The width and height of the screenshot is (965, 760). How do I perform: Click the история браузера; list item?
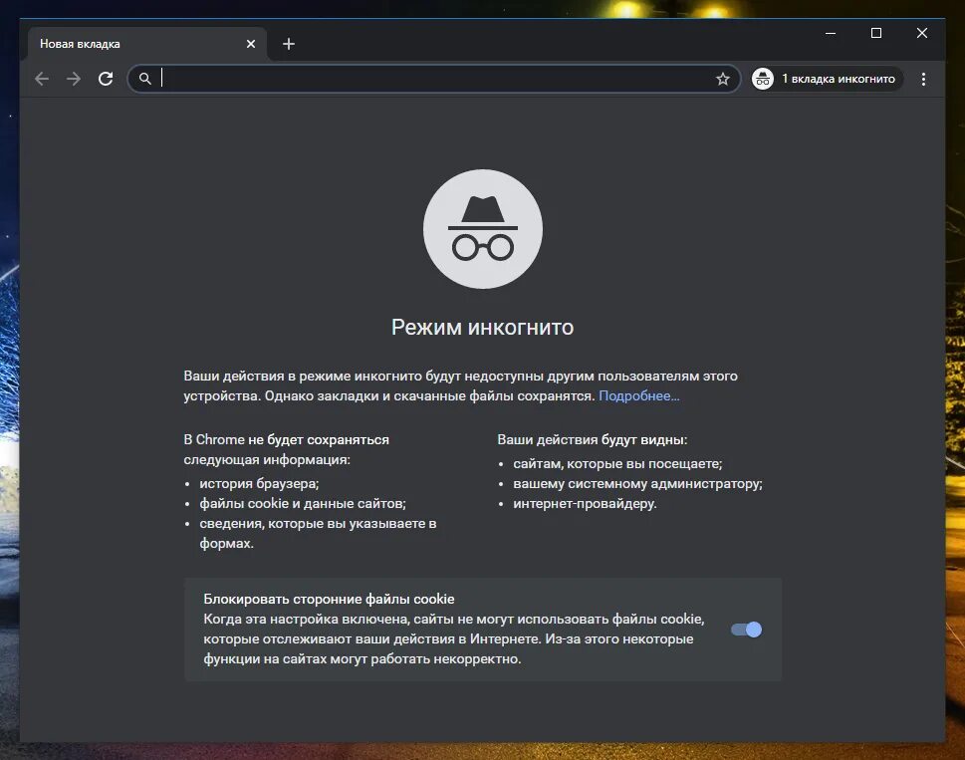tap(259, 484)
